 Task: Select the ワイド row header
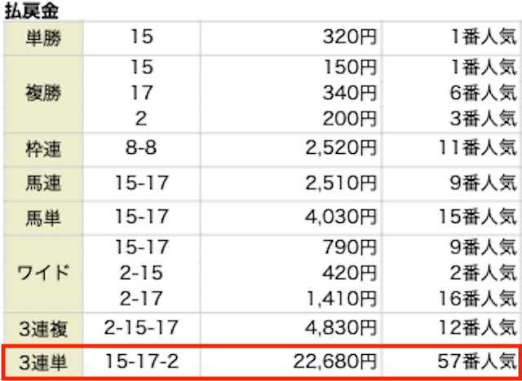tap(43, 274)
